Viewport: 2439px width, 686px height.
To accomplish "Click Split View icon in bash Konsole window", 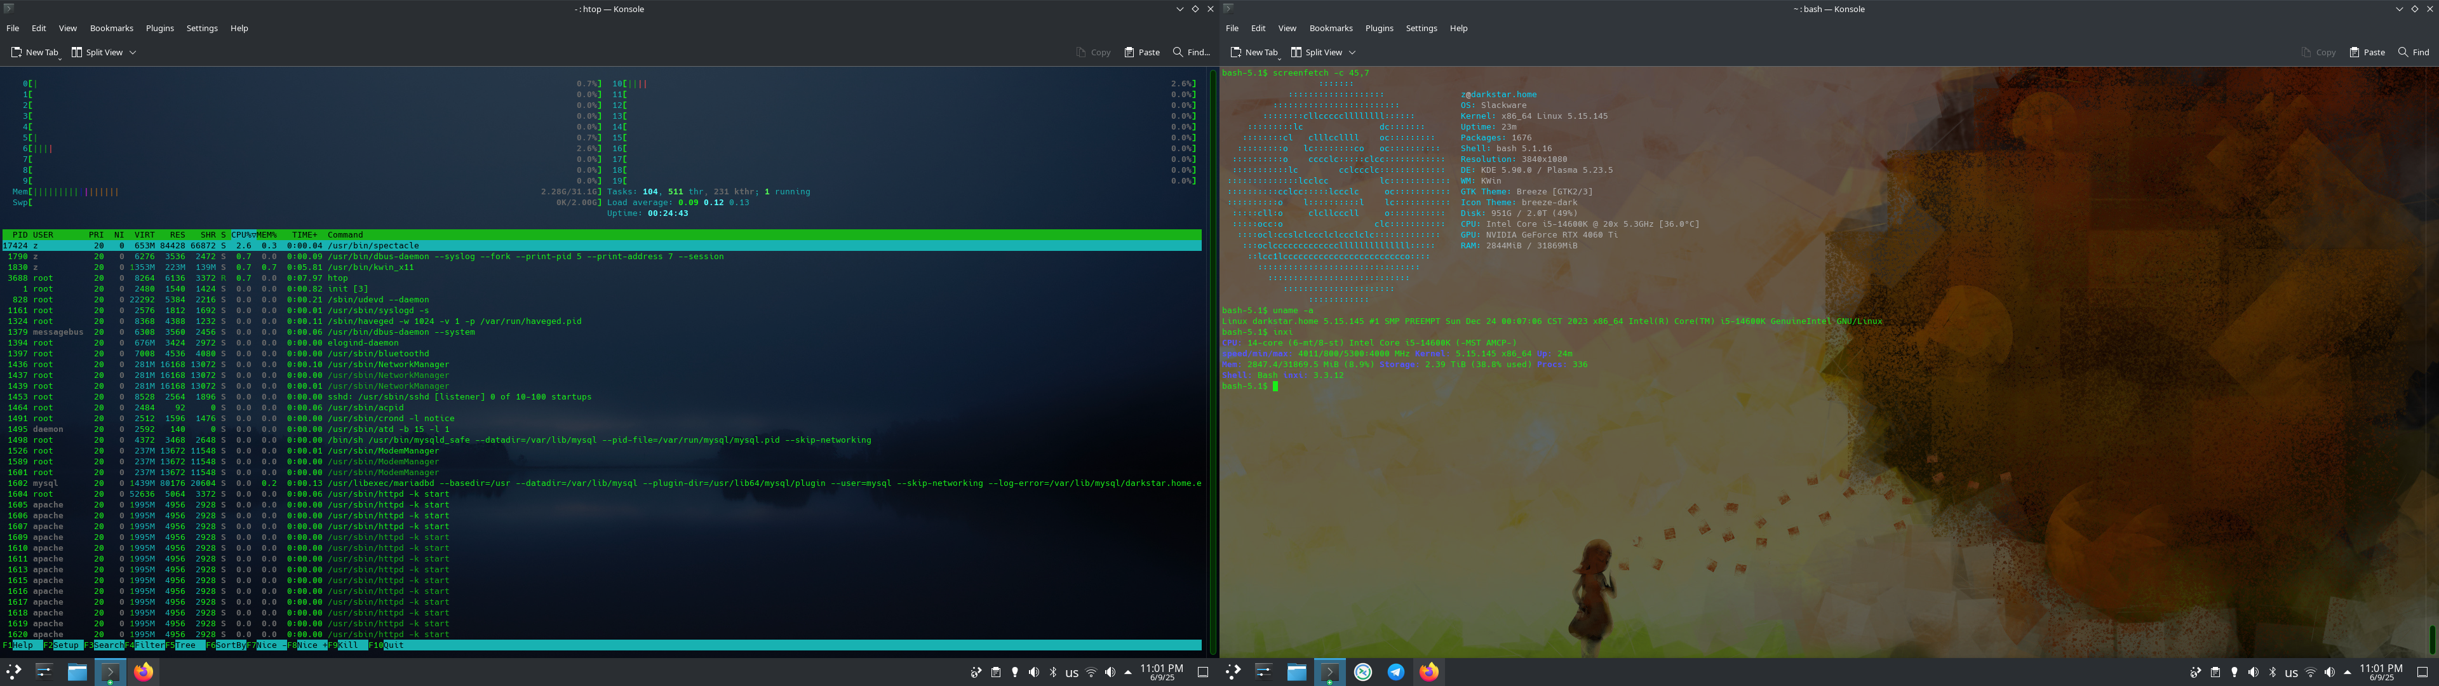I will click(1296, 52).
